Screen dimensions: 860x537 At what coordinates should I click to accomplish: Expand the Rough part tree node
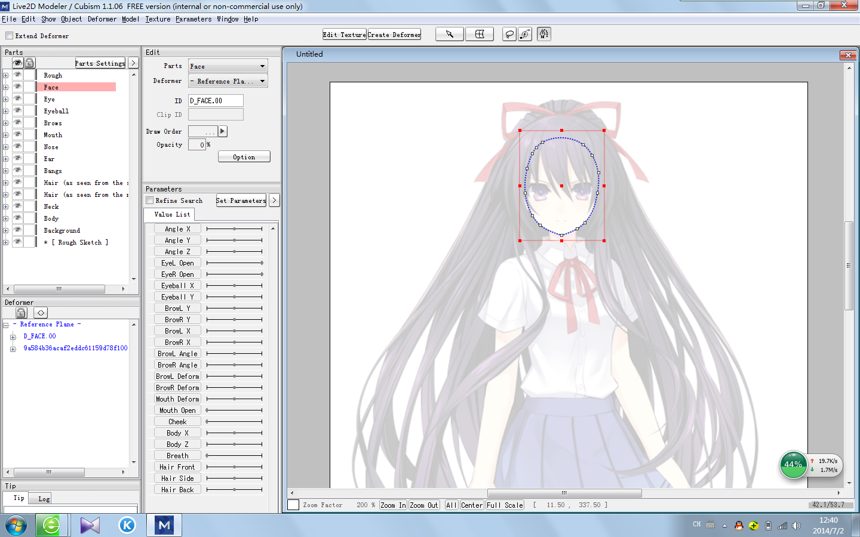click(6, 75)
